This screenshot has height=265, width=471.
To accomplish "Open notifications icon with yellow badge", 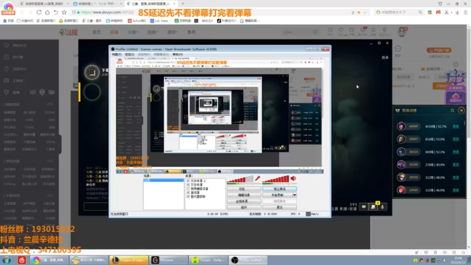I will pyautogui.click(x=373, y=207).
